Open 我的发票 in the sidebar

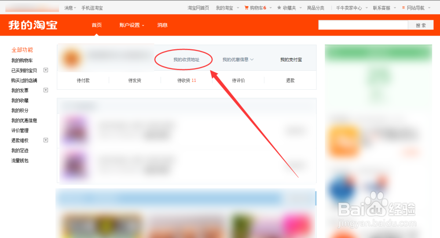[x=20, y=90]
